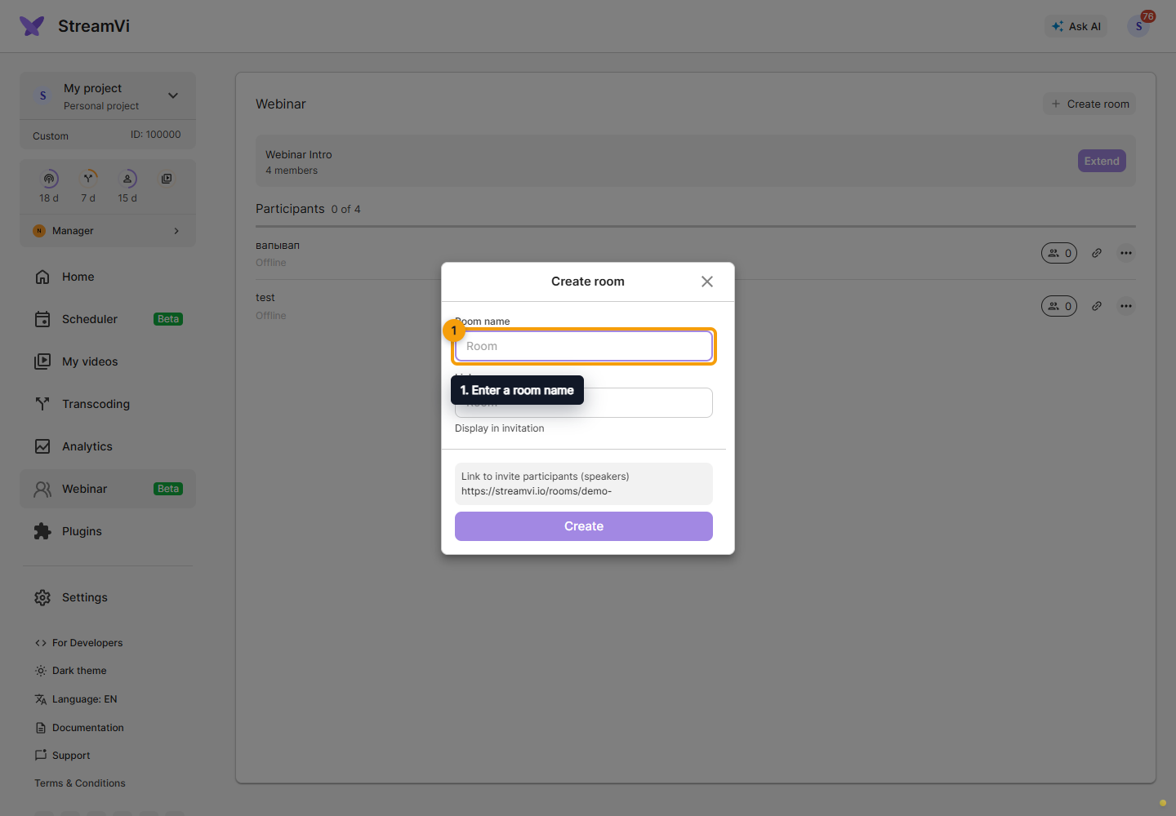Click the copy stack icon in quota row
Image resolution: width=1176 pixels, height=816 pixels.
(167, 179)
